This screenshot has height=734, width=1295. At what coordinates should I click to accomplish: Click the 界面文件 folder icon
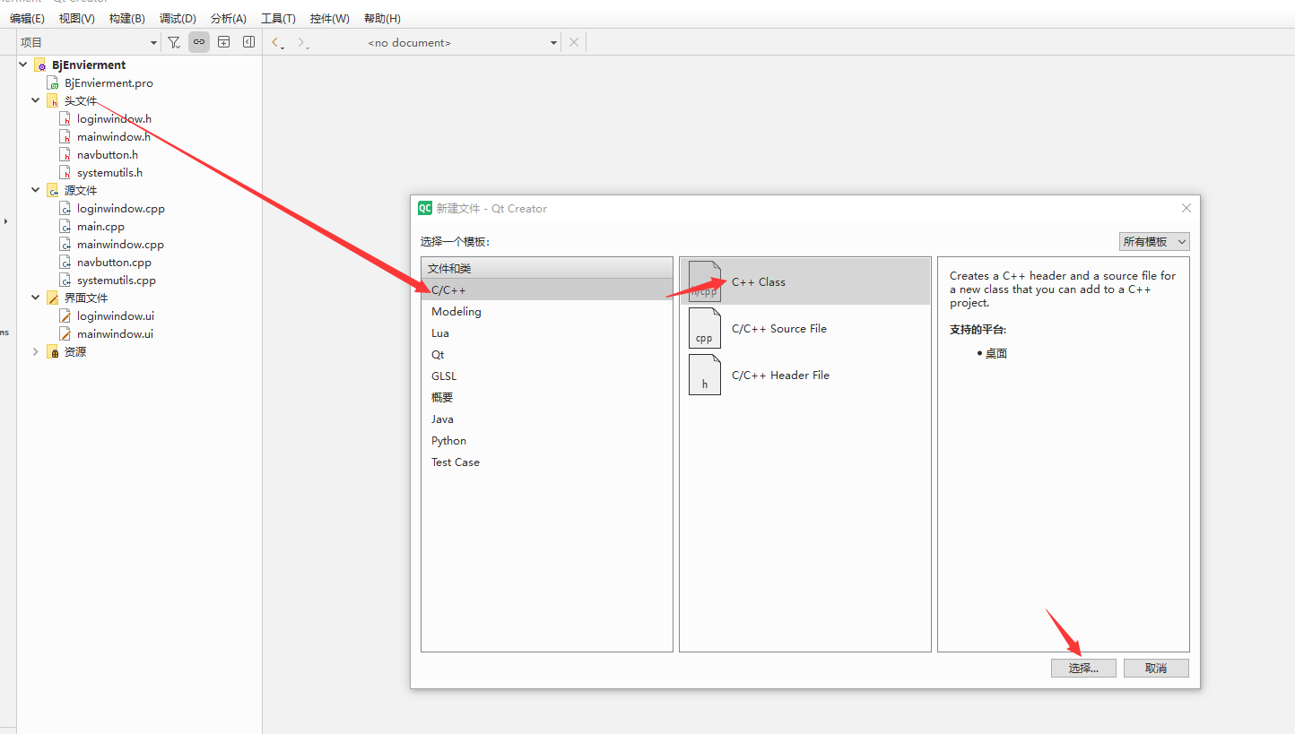coord(53,298)
